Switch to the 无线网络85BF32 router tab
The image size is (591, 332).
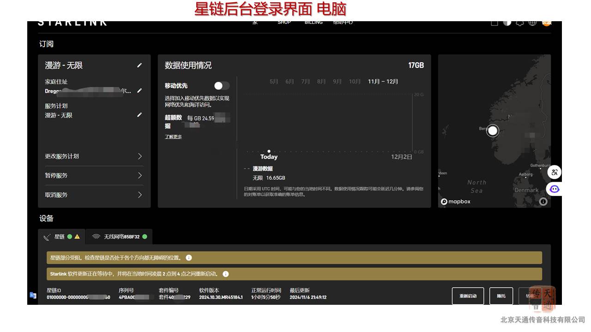[119, 237]
